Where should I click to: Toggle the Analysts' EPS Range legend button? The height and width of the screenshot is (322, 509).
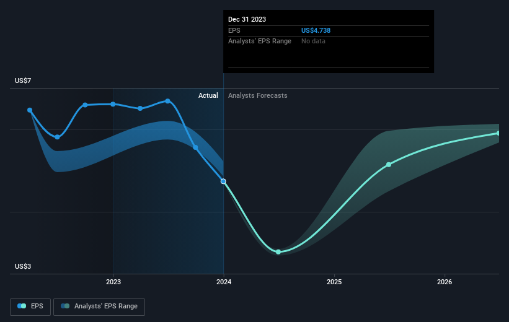[99, 307]
